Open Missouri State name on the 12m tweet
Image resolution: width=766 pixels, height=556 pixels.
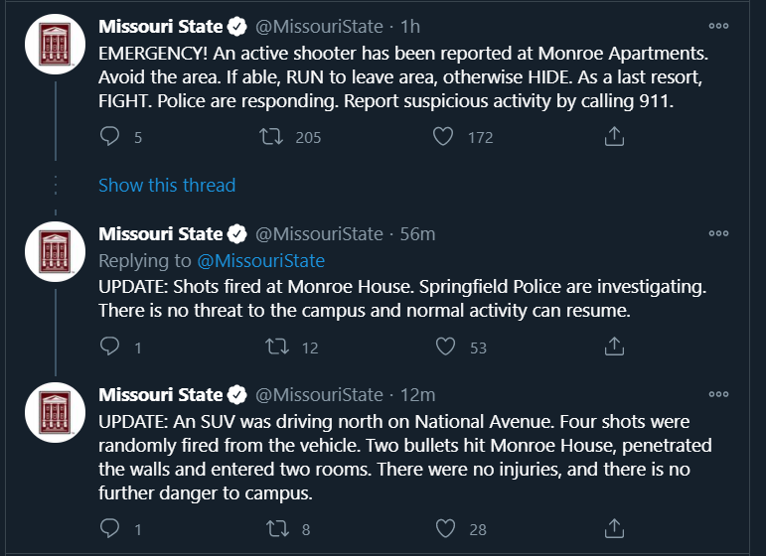(x=161, y=394)
